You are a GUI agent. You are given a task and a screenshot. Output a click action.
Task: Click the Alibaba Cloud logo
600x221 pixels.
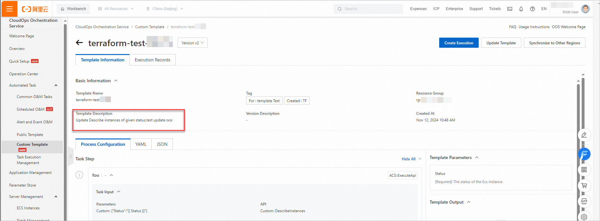[x=35, y=9]
